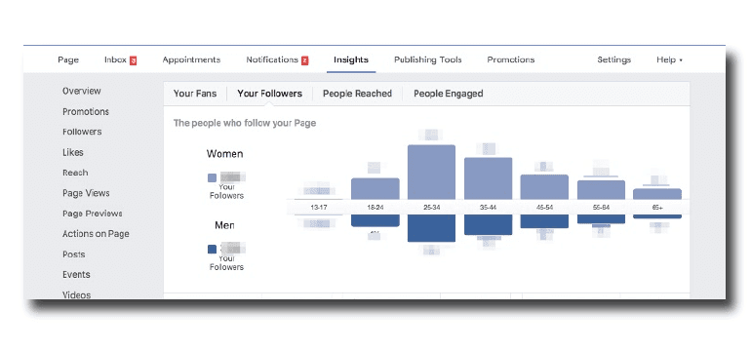Open the Help dropdown menu
The image size is (751, 351).
[x=670, y=59]
